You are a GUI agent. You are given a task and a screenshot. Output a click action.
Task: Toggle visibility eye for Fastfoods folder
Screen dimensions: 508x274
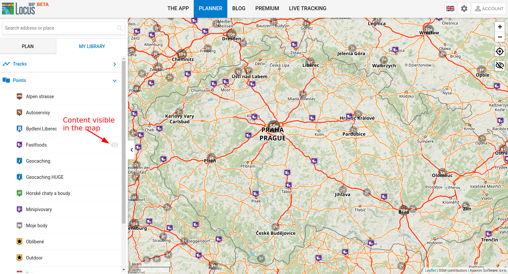[114, 145]
